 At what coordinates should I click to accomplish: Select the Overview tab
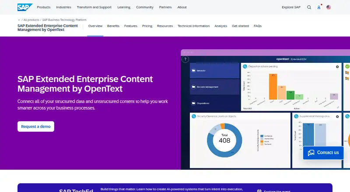tap(95, 26)
